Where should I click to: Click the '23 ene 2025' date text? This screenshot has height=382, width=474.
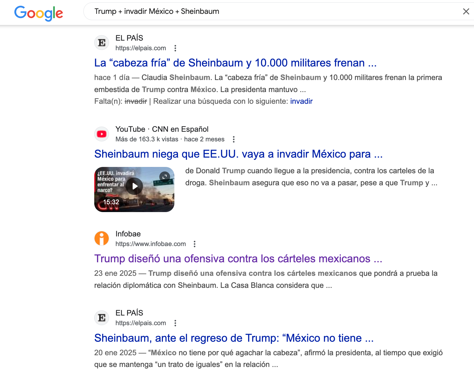click(x=115, y=273)
